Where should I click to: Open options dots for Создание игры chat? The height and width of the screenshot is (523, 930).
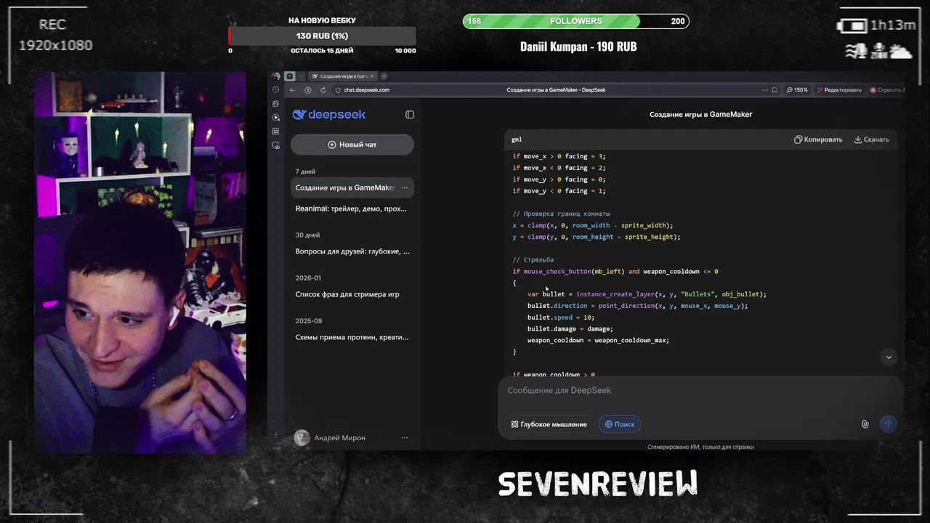click(405, 187)
